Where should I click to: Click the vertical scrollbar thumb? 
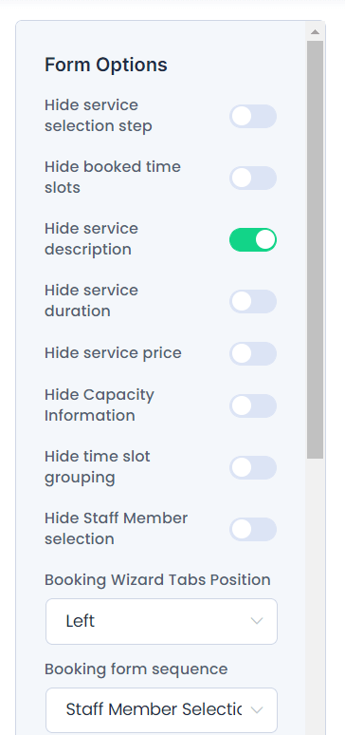point(315,250)
